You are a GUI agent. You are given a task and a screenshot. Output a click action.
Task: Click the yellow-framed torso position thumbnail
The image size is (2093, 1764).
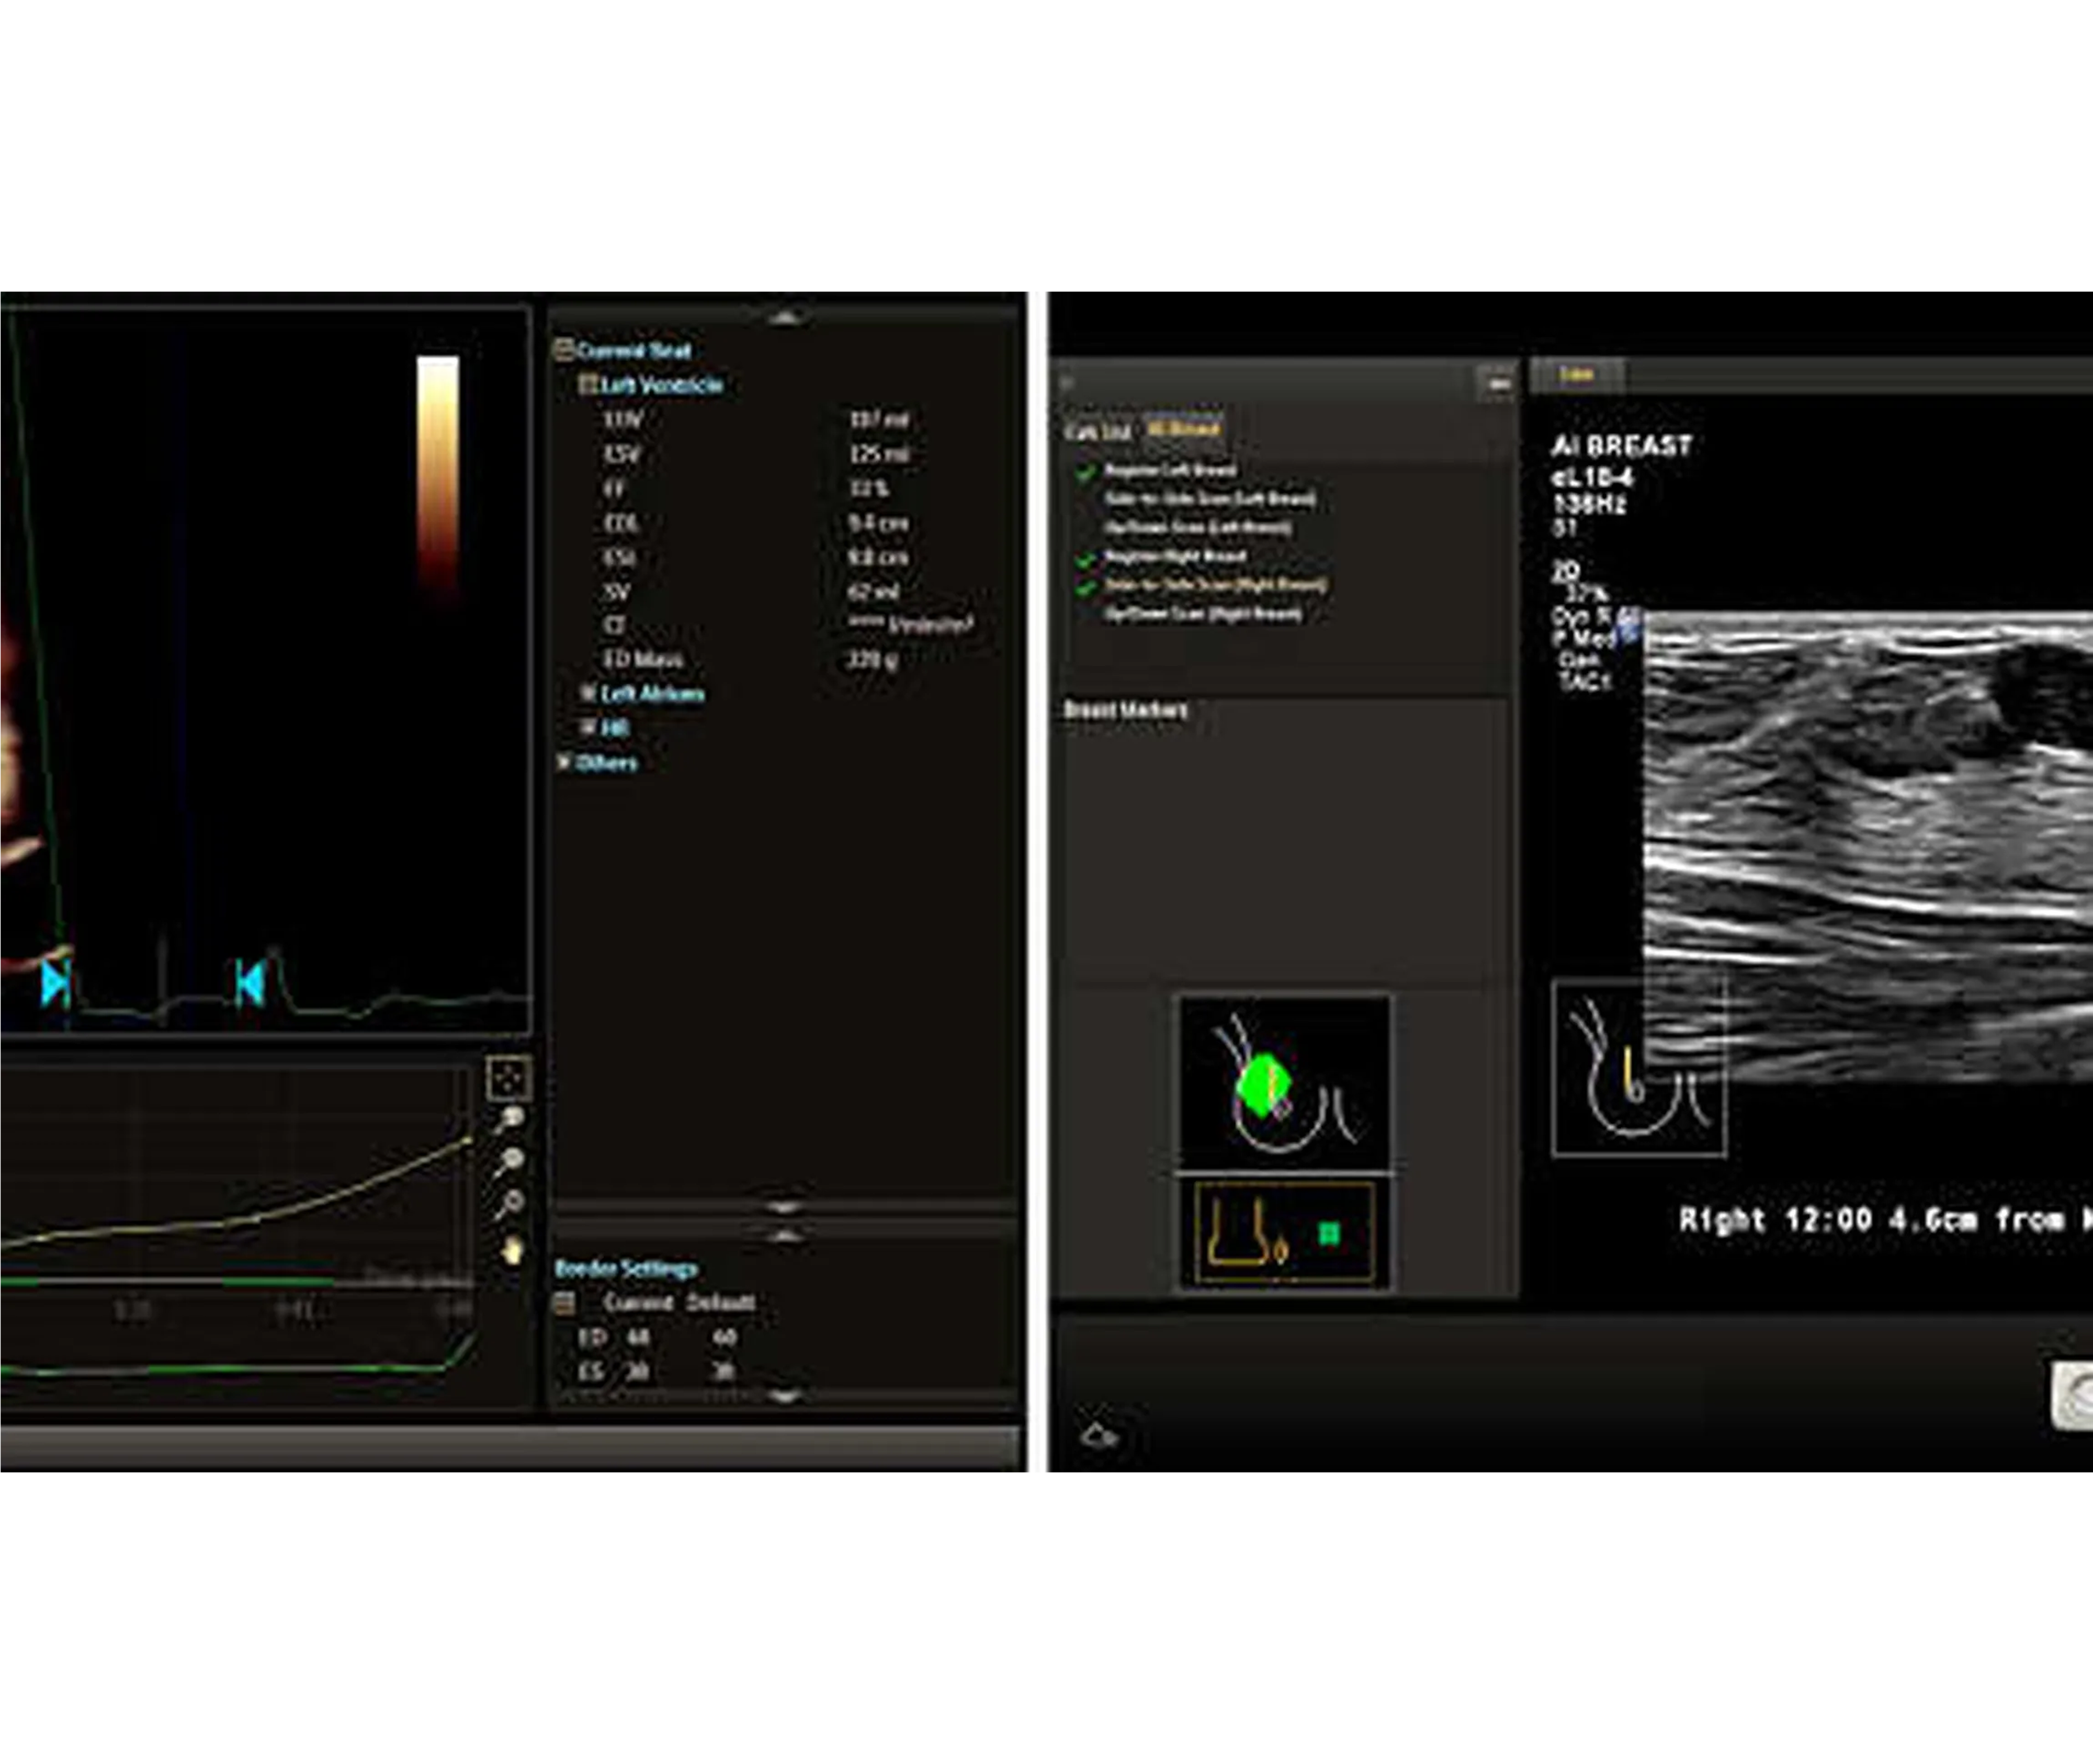point(1285,1233)
